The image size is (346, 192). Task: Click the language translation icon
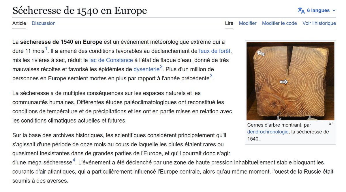click(301, 10)
